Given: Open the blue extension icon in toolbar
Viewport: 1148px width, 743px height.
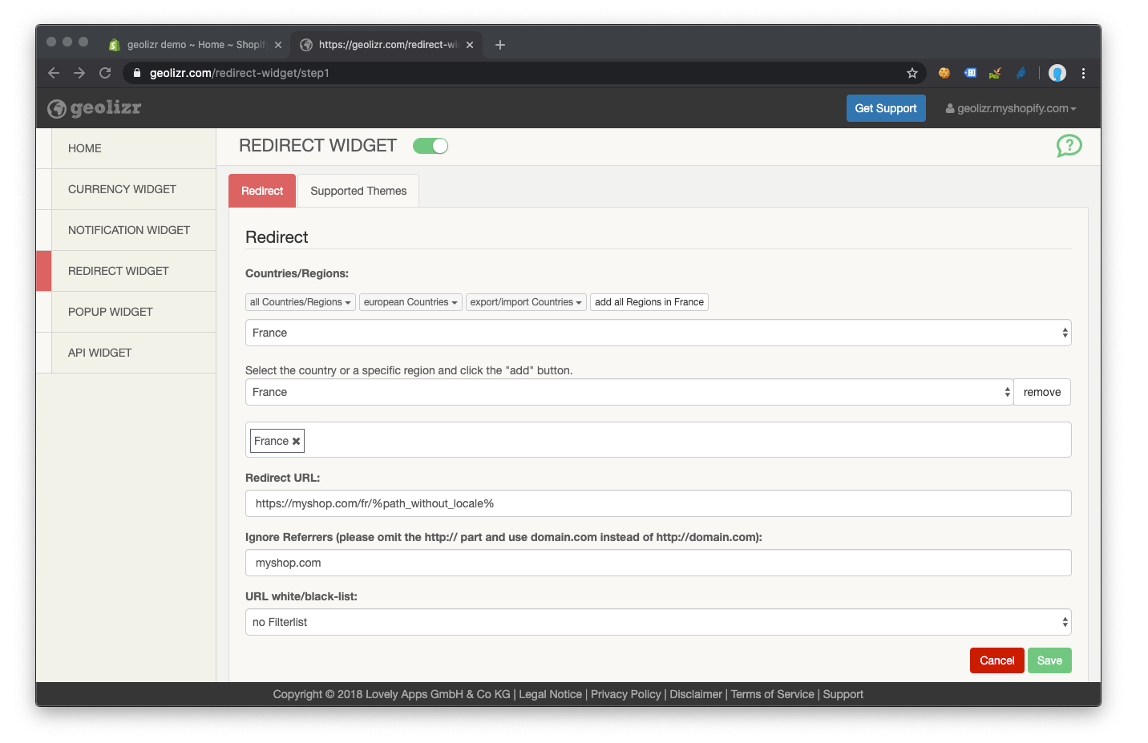Looking at the screenshot, I should 970,73.
